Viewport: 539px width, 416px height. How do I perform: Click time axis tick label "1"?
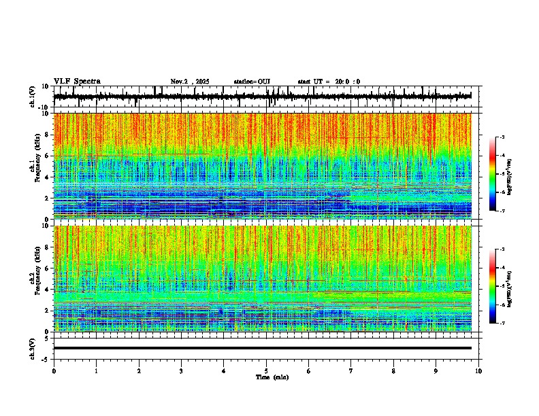(x=96, y=371)
